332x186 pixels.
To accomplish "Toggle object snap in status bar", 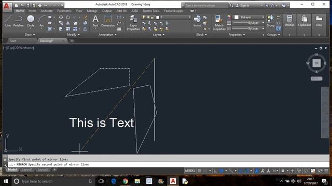I will click(x=246, y=171).
